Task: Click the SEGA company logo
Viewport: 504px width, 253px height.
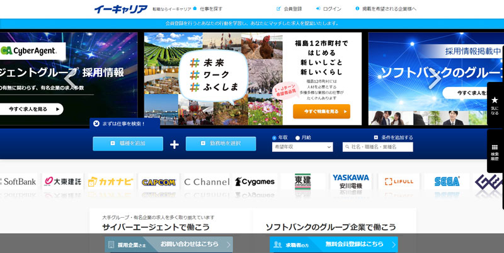Action: 447,182
